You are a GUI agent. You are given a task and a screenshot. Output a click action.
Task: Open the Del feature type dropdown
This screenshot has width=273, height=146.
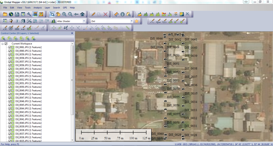point(131,21)
